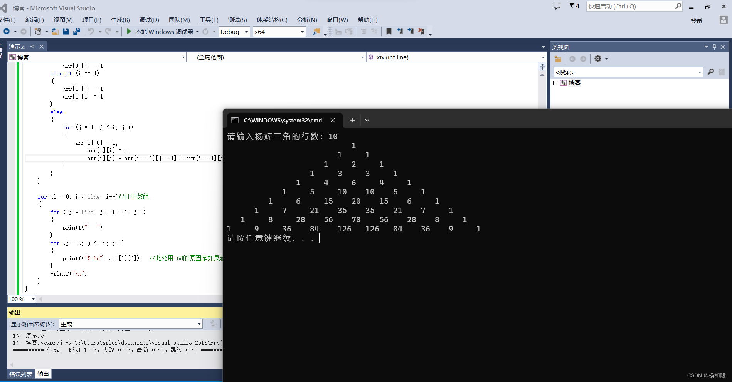Open the <搜索> dropdown arrow in Class View

(700, 72)
